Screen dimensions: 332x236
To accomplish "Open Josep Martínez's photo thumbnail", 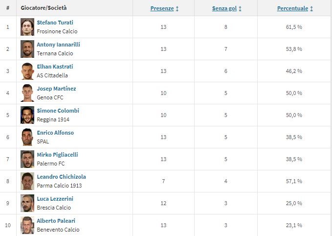I will click(27, 93).
